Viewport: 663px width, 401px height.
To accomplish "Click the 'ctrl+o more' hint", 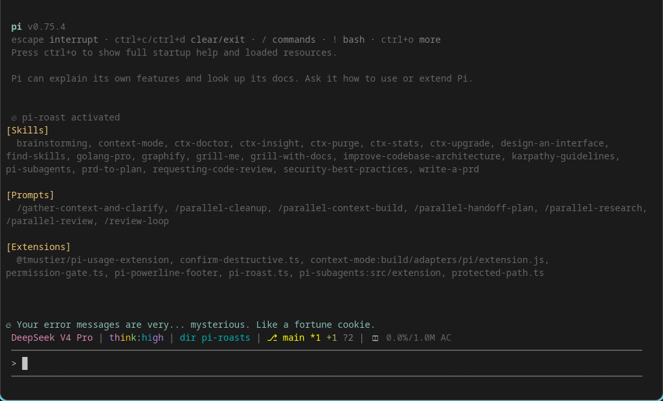I will pos(410,40).
